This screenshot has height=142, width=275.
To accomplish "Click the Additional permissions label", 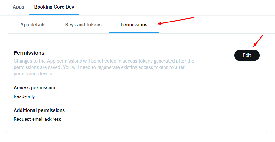I will click(39, 110).
